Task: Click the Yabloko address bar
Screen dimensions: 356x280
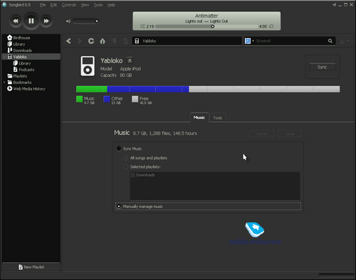Action: click(187, 41)
